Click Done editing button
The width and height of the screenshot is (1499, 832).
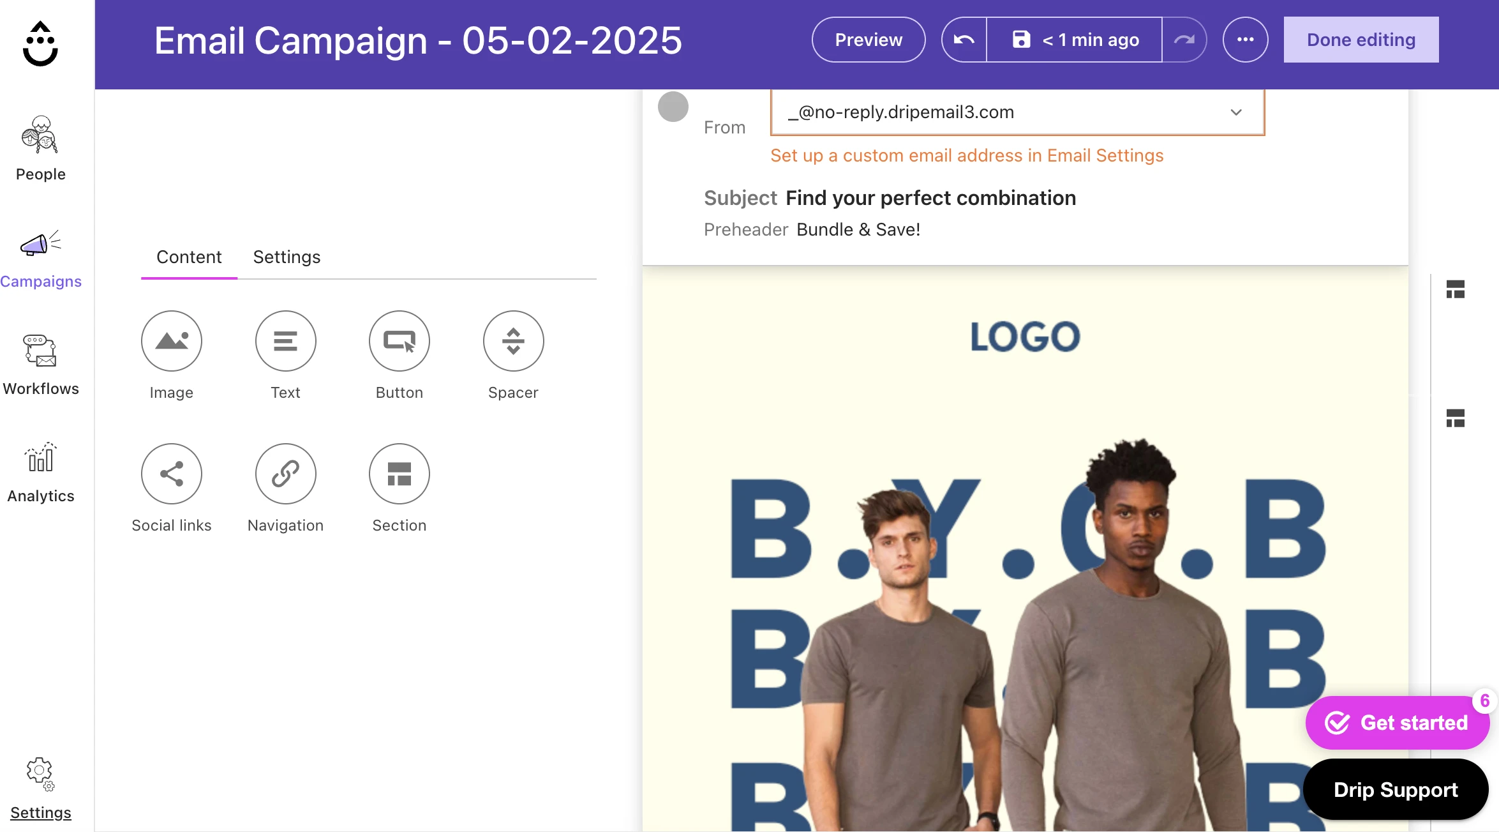1361,40
